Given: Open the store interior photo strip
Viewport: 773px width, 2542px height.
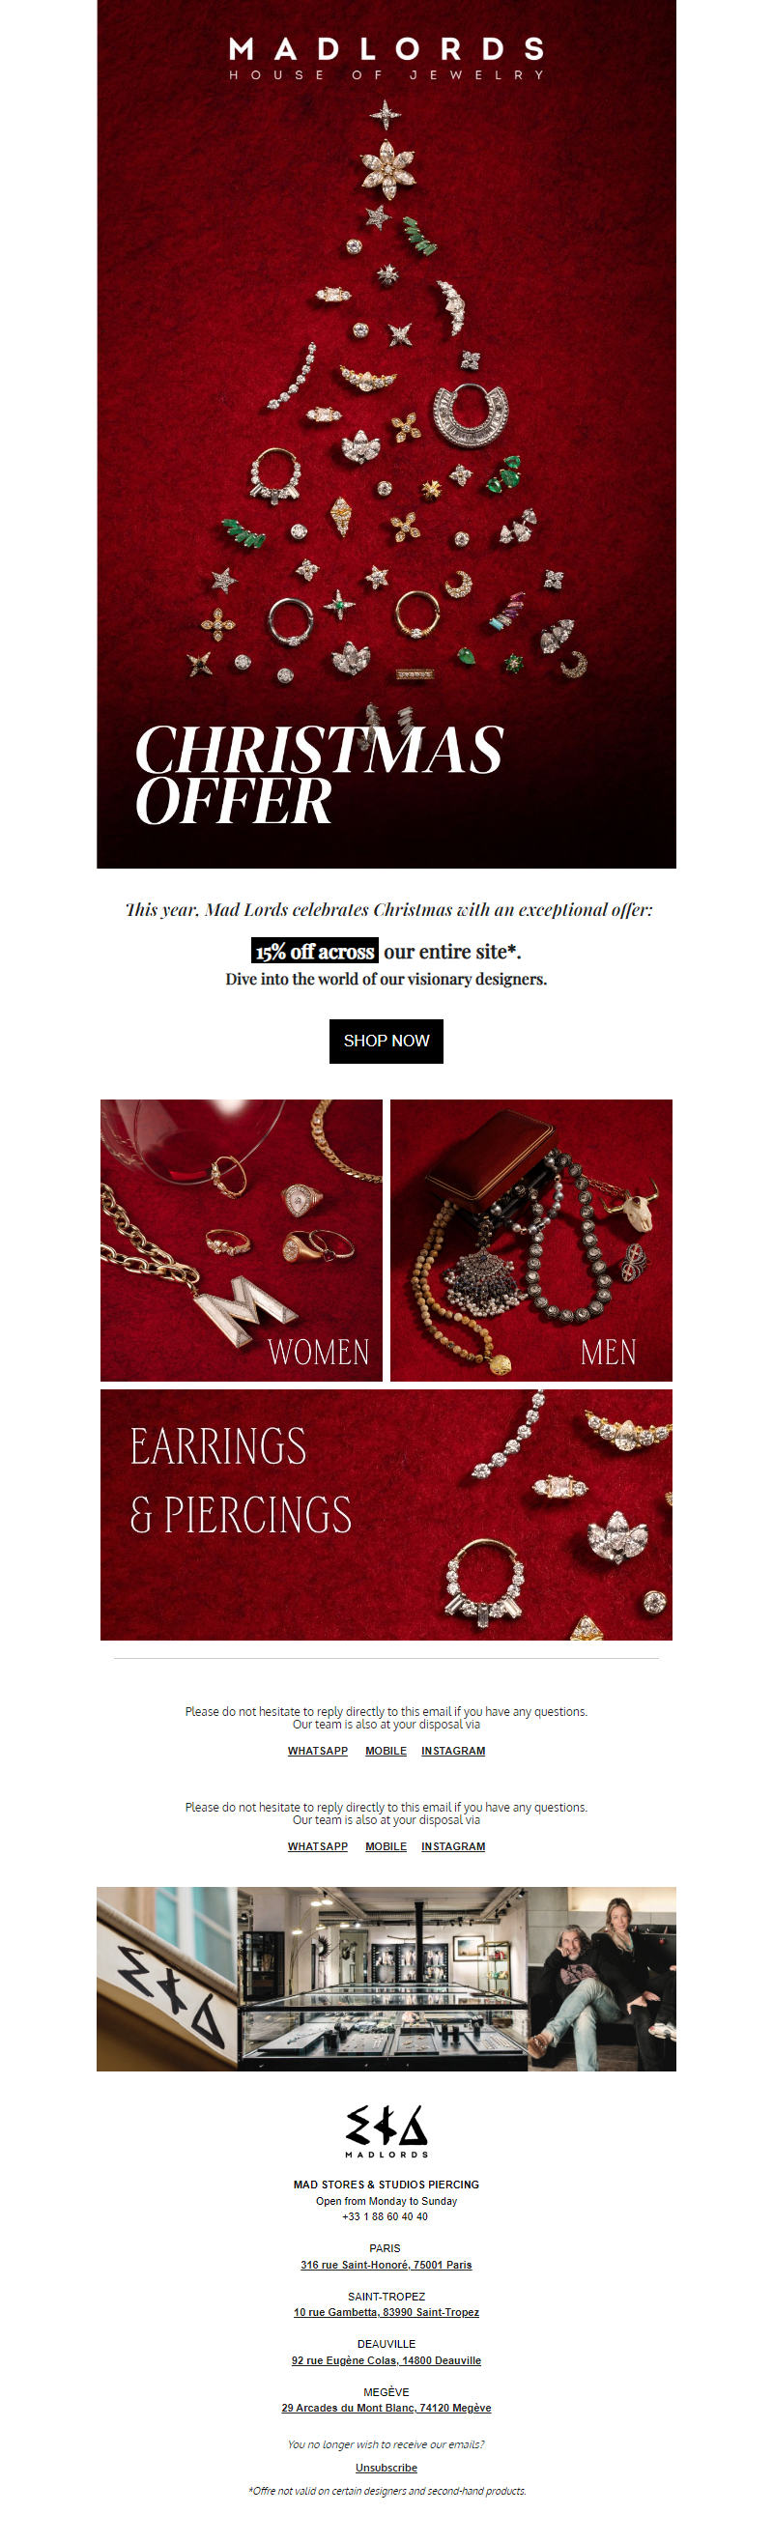Looking at the screenshot, I should pyautogui.click(x=386, y=1979).
